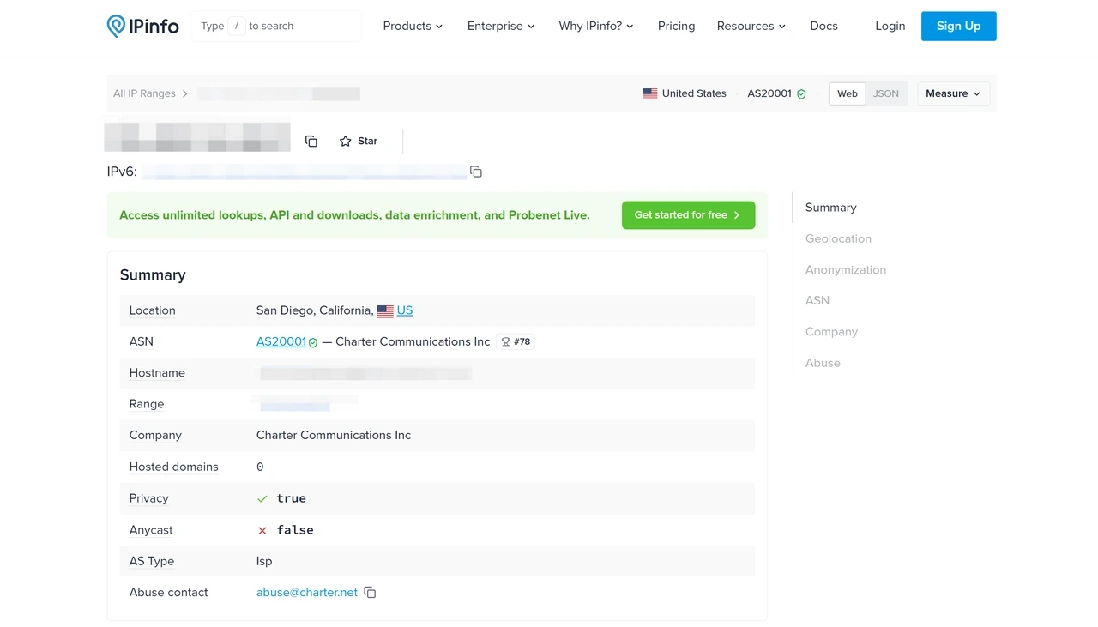
Task: Click the United States flag in header bar
Action: point(650,93)
